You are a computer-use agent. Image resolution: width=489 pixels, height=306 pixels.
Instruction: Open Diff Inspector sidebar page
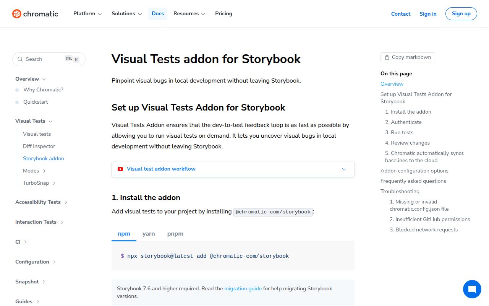tap(39, 146)
